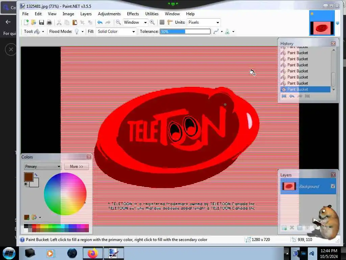346x260 pixels.
Task: Click the Add New Layer icon
Action: (284, 227)
